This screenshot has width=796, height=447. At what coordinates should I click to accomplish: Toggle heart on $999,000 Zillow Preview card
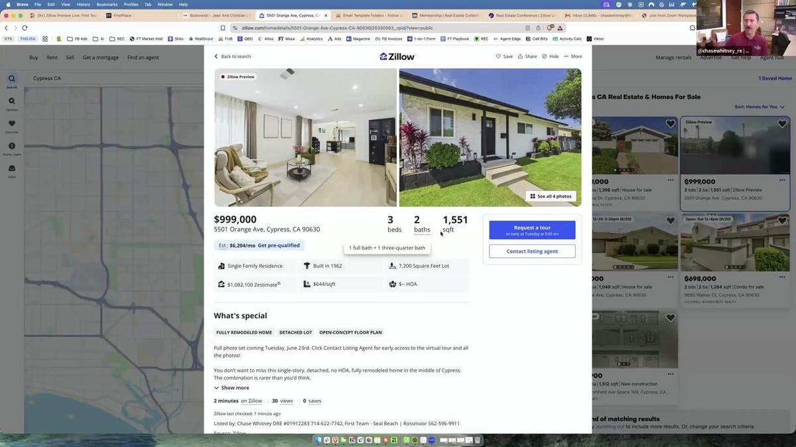point(782,124)
